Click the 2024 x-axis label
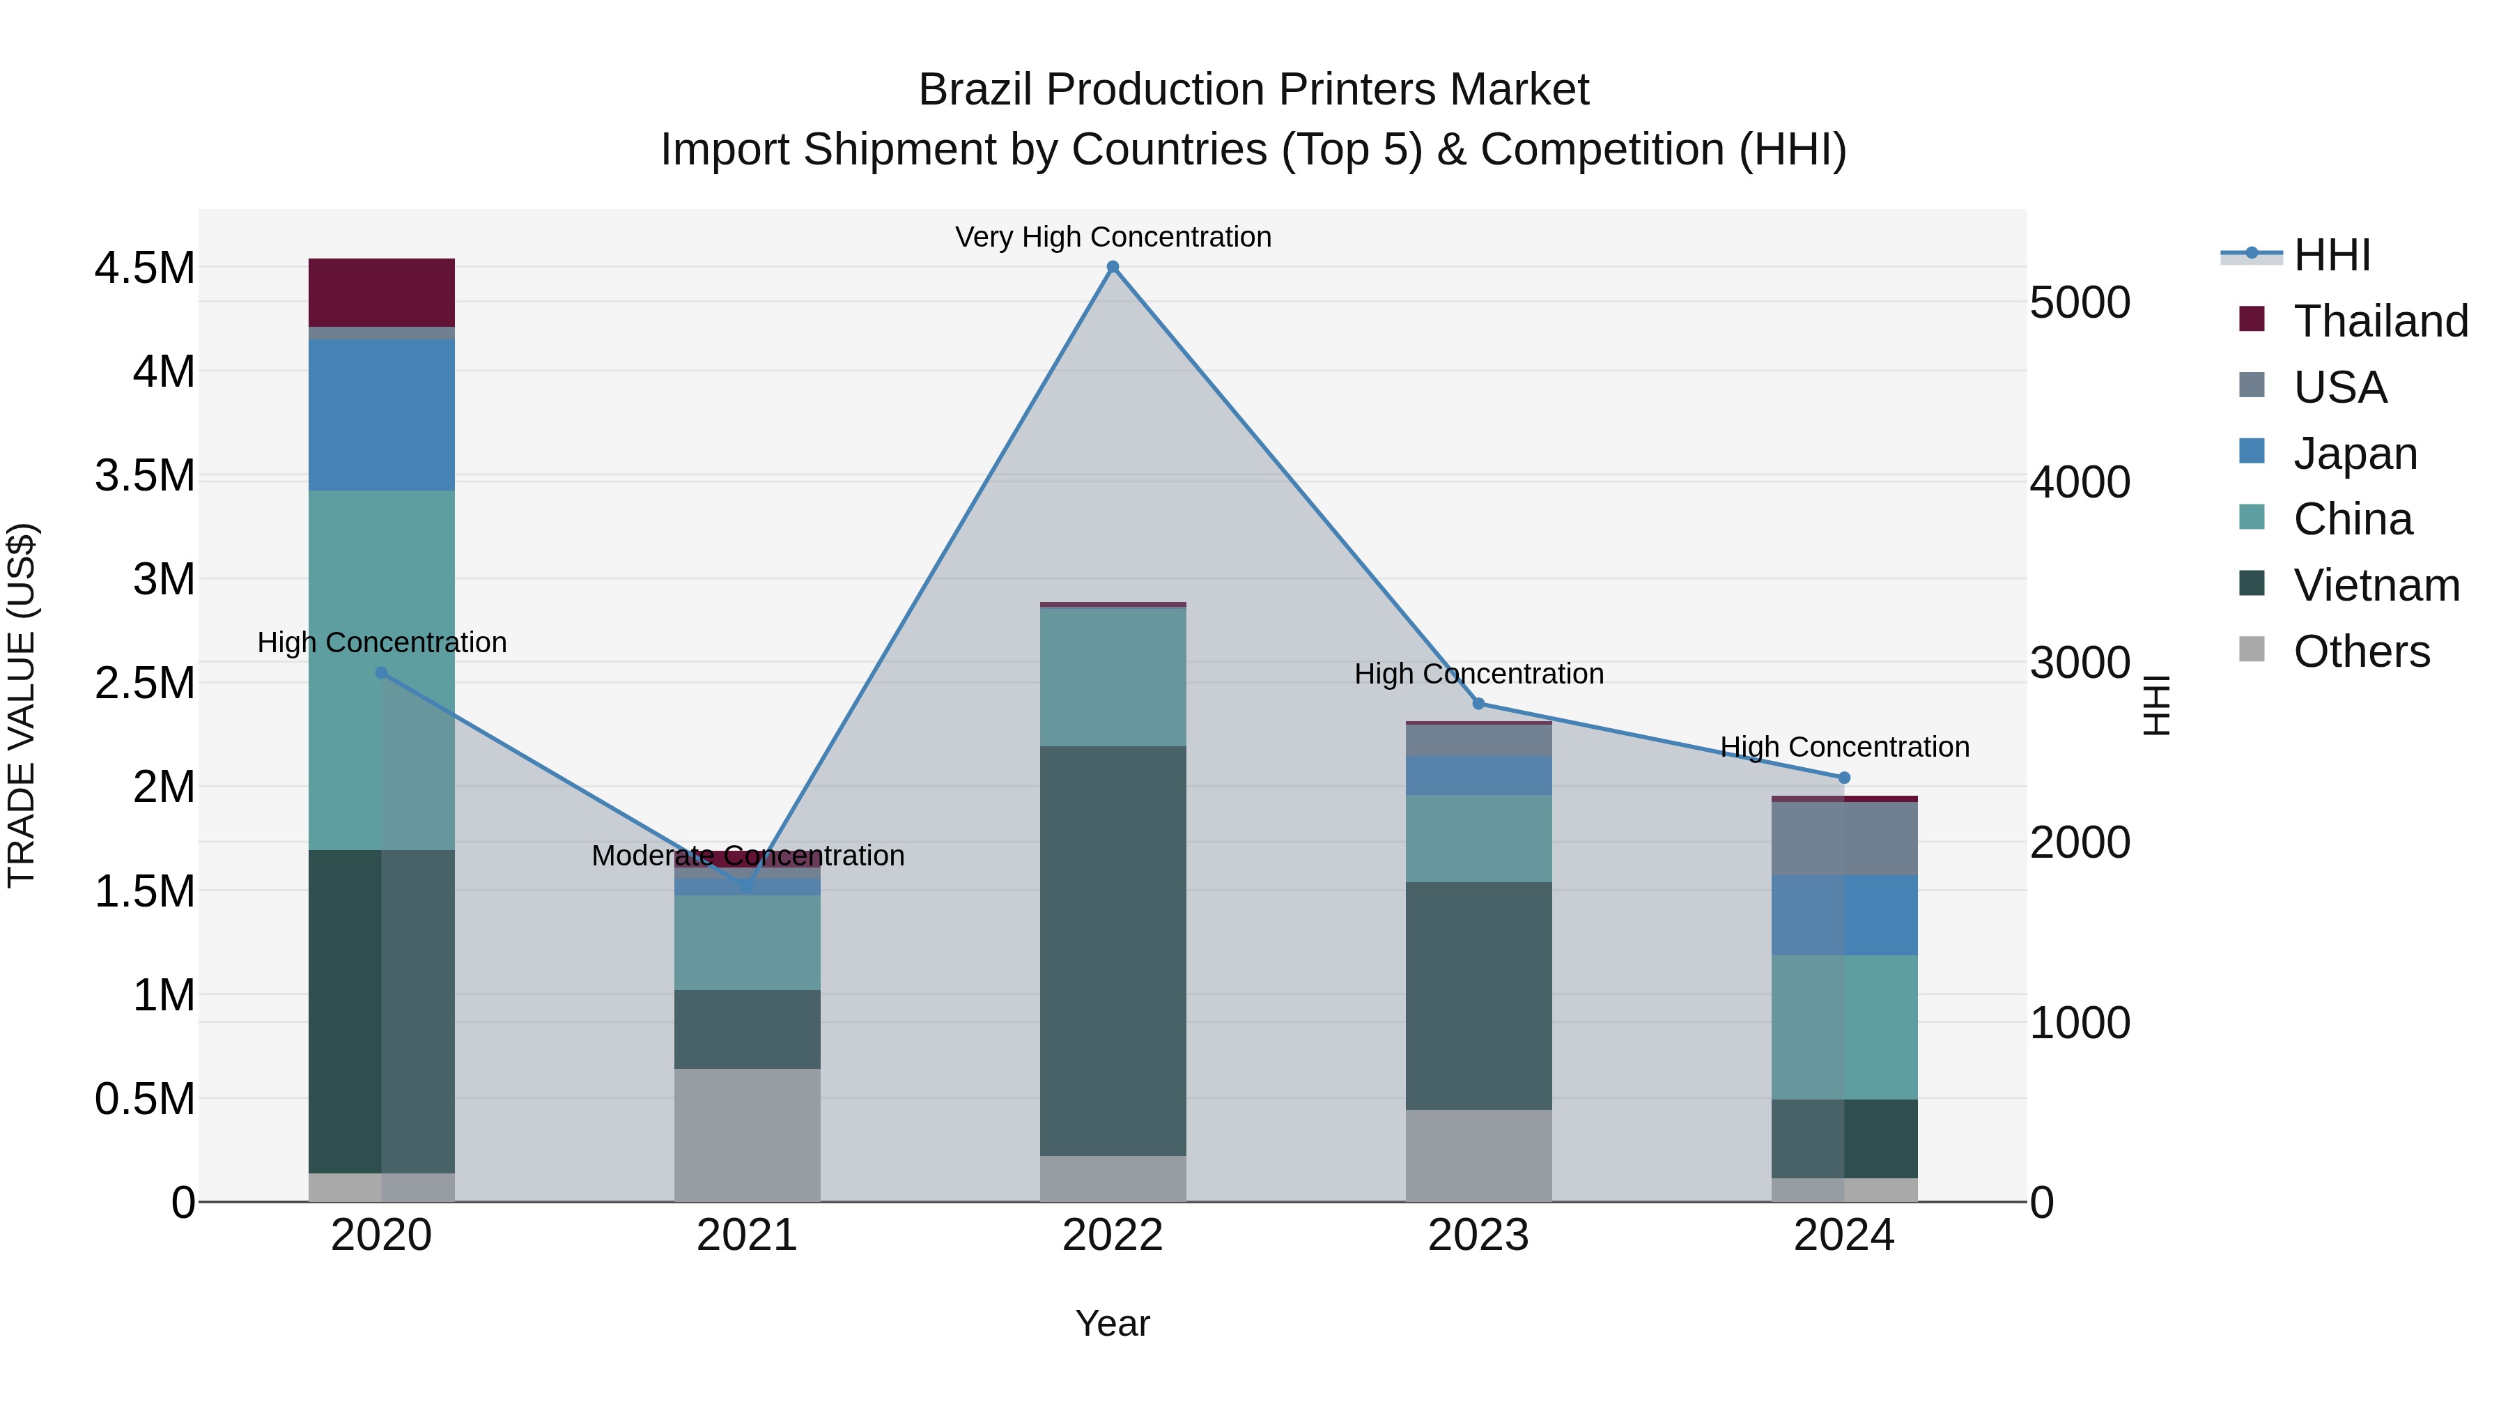The image size is (2508, 1411). (1844, 1235)
